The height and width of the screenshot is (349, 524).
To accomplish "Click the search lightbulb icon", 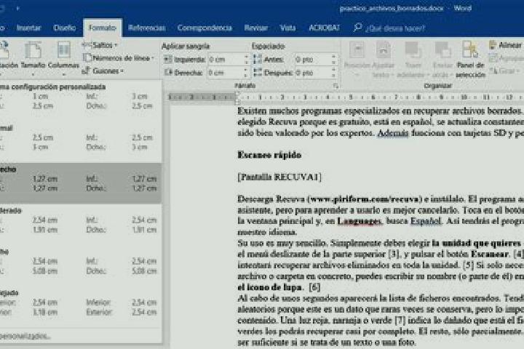I will (x=357, y=28).
